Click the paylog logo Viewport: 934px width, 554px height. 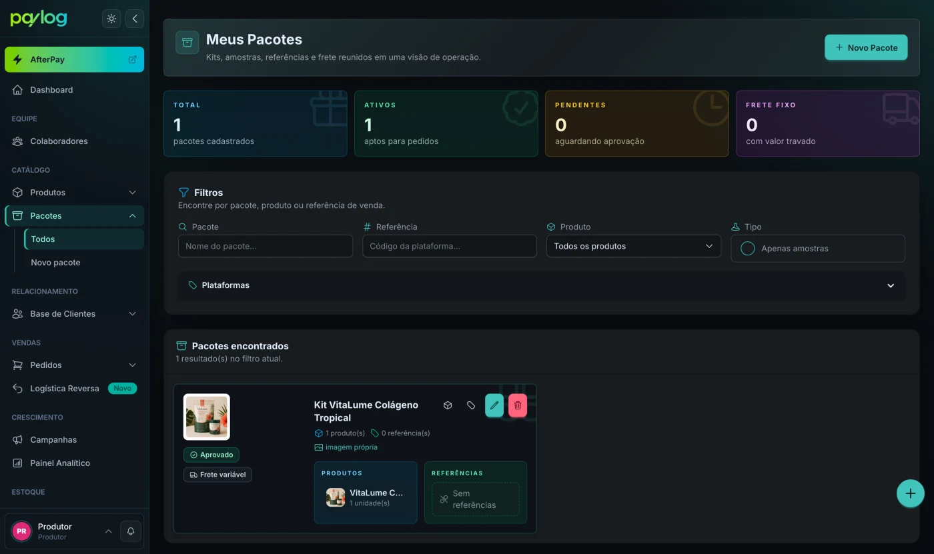tap(39, 19)
